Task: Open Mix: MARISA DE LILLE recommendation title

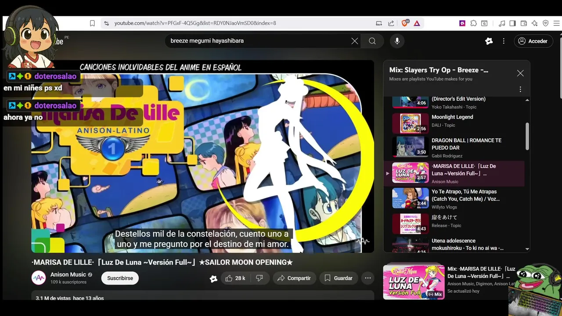Action: click(481, 273)
